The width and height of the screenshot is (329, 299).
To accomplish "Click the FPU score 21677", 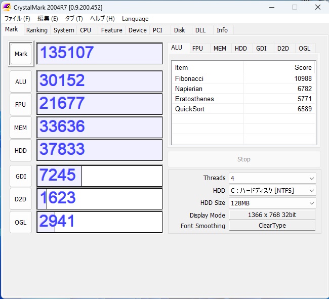I will (99, 104).
